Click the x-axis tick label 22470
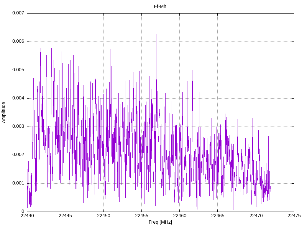 coord(256,216)
